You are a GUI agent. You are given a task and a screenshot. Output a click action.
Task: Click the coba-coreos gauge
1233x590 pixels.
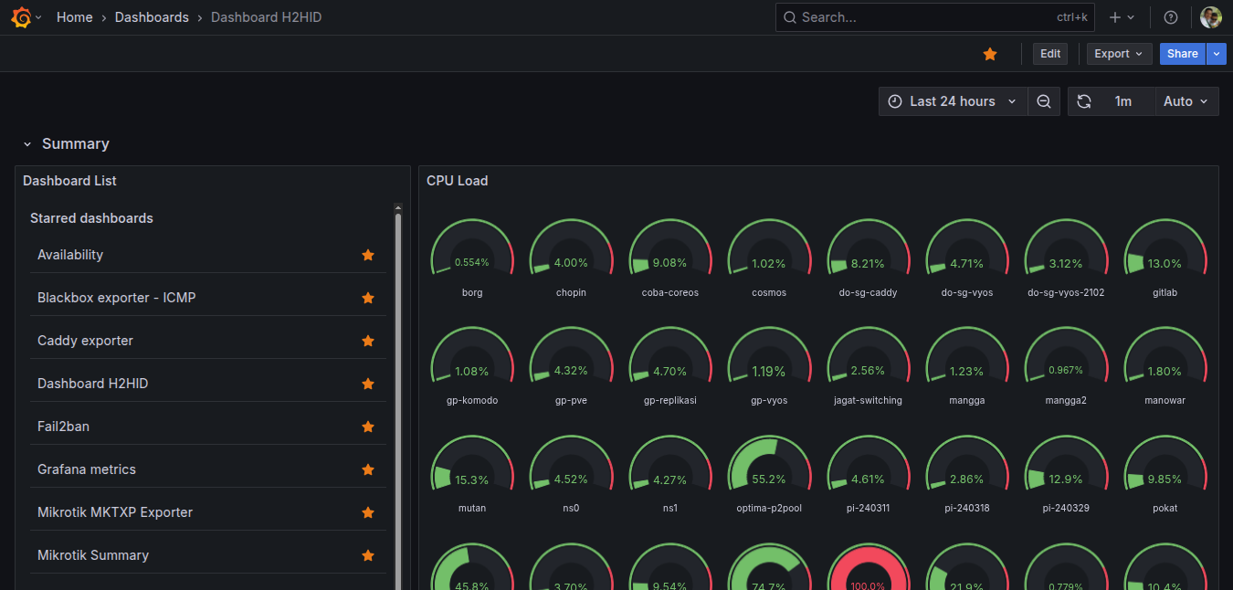pos(670,248)
